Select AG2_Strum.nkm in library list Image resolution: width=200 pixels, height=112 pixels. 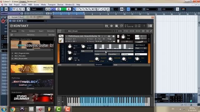click(21, 58)
